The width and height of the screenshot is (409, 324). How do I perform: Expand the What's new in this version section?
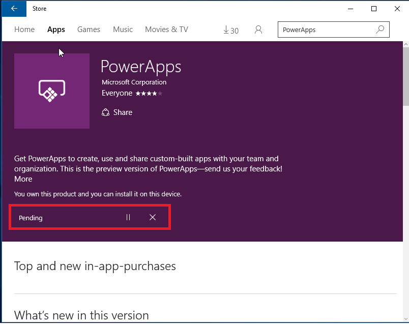point(81,315)
